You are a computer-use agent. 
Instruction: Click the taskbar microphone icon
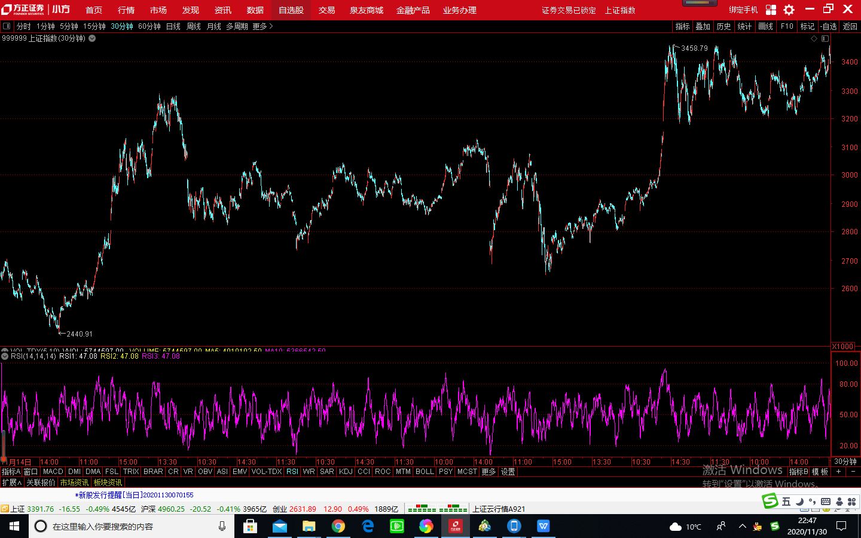222,526
